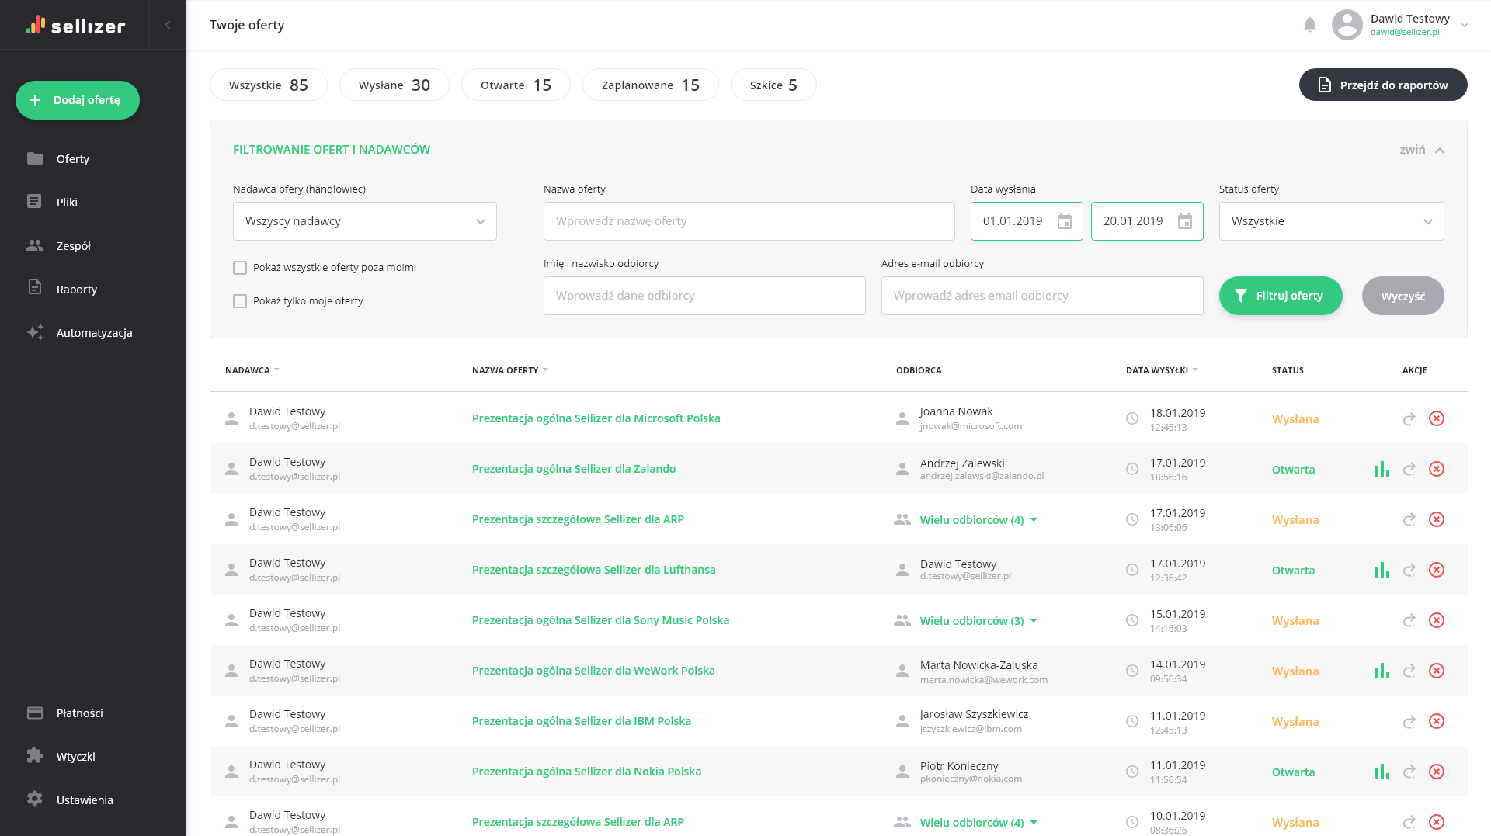1491x836 pixels.
Task: Open Automatyzacja in the sidebar
Action: (x=94, y=332)
